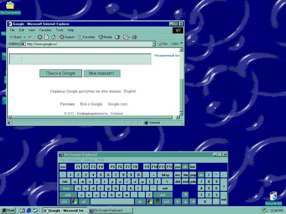Image resolution: width=286 pixels, height=214 pixels.
Task: Open the Back button history dropdown
Action: [24, 37]
